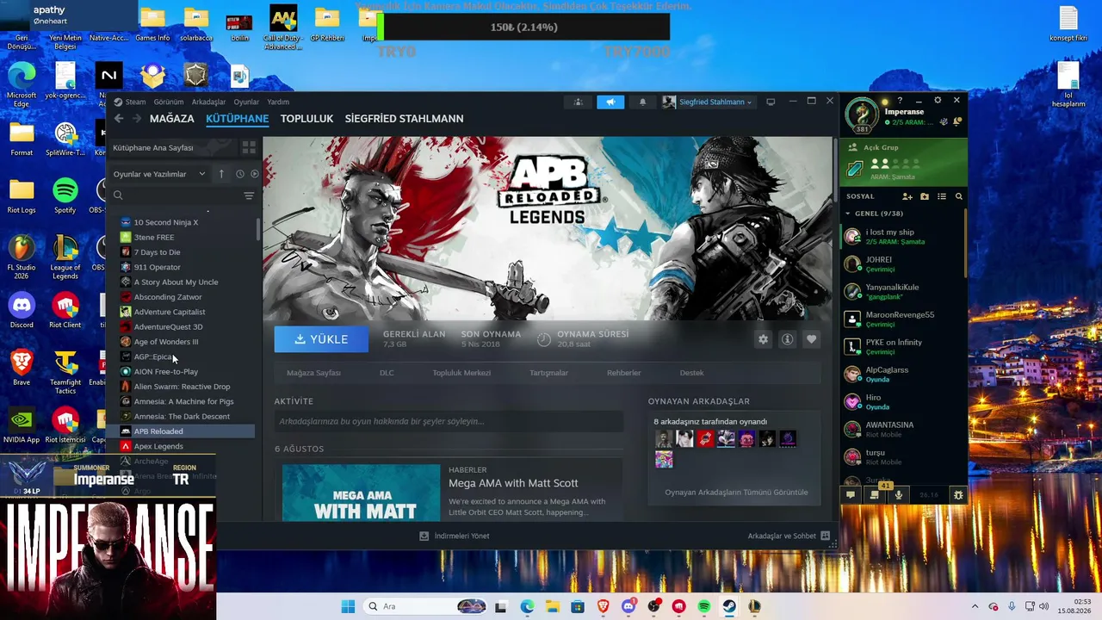Open Steam announcements megaphone button
Image resolution: width=1102 pixels, height=620 pixels.
pyautogui.click(x=610, y=102)
